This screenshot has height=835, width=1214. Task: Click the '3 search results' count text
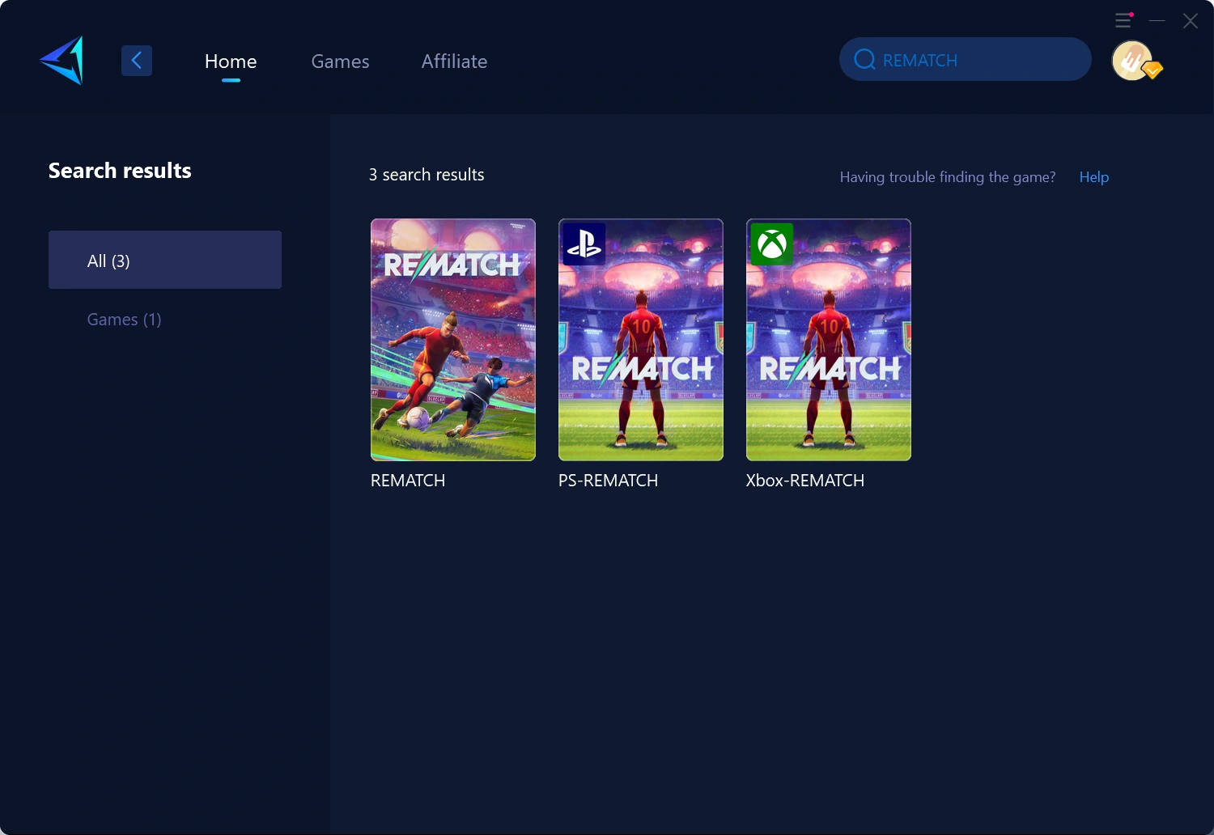pos(427,175)
